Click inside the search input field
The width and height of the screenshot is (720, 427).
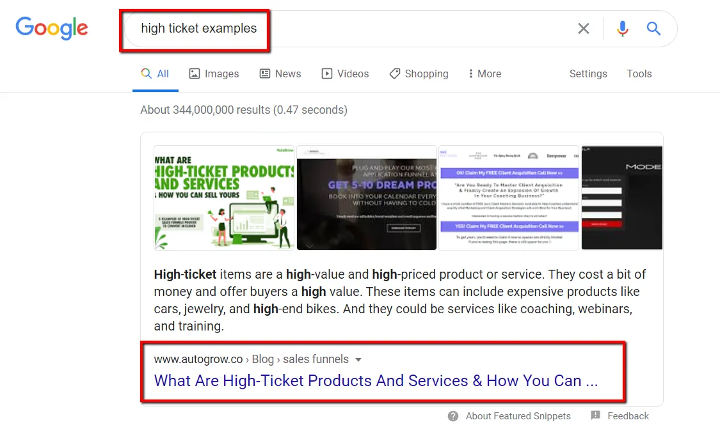[x=256, y=29]
